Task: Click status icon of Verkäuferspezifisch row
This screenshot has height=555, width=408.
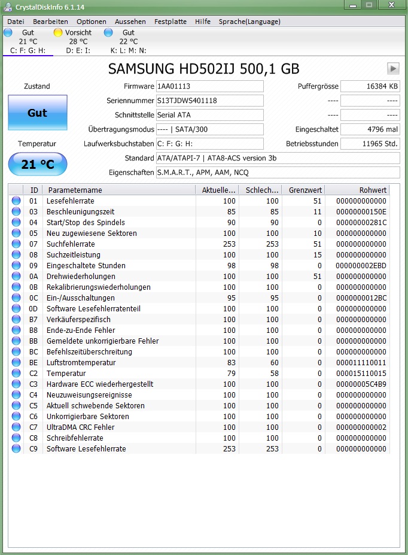Action: [x=16, y=319]
